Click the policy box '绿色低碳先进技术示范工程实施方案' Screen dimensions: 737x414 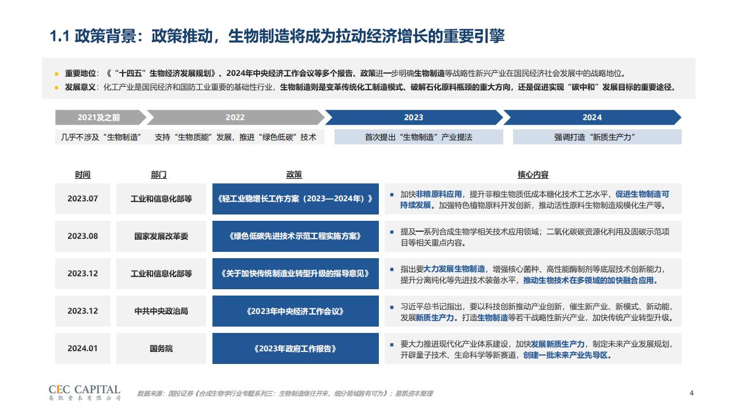point(295,236)
